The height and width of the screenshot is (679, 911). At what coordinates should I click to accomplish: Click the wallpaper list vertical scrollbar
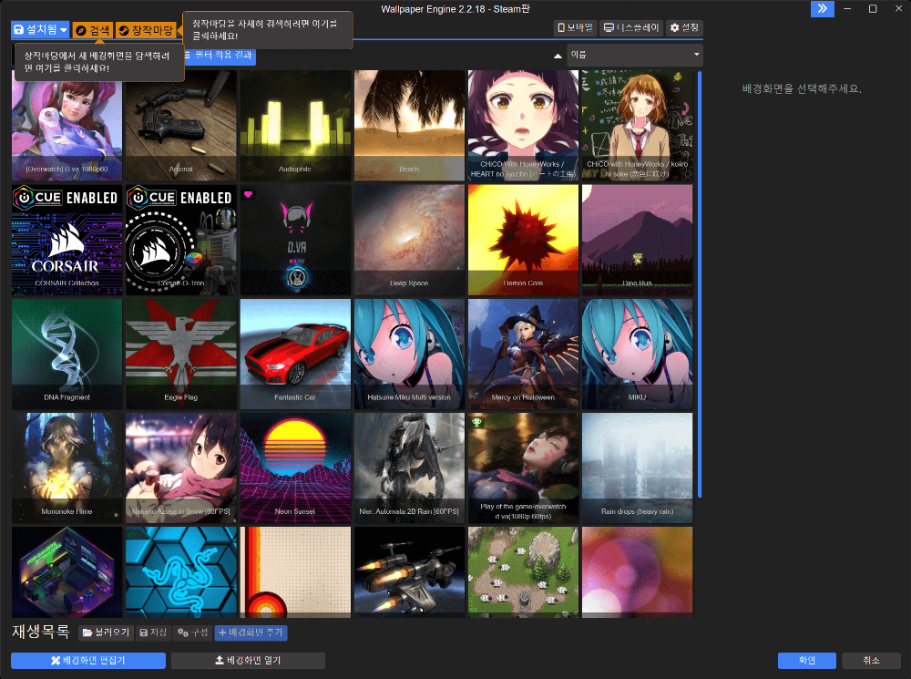click(x=700, y=283)
